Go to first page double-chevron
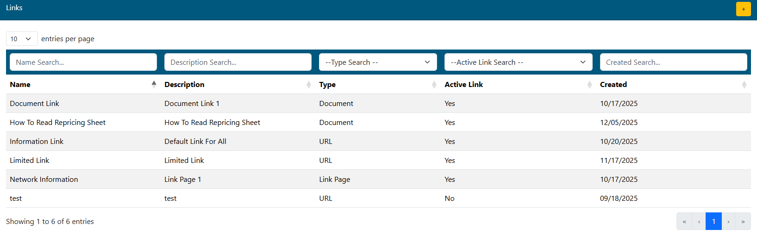The height and width of the screenshot is (236, 757). 684,222
